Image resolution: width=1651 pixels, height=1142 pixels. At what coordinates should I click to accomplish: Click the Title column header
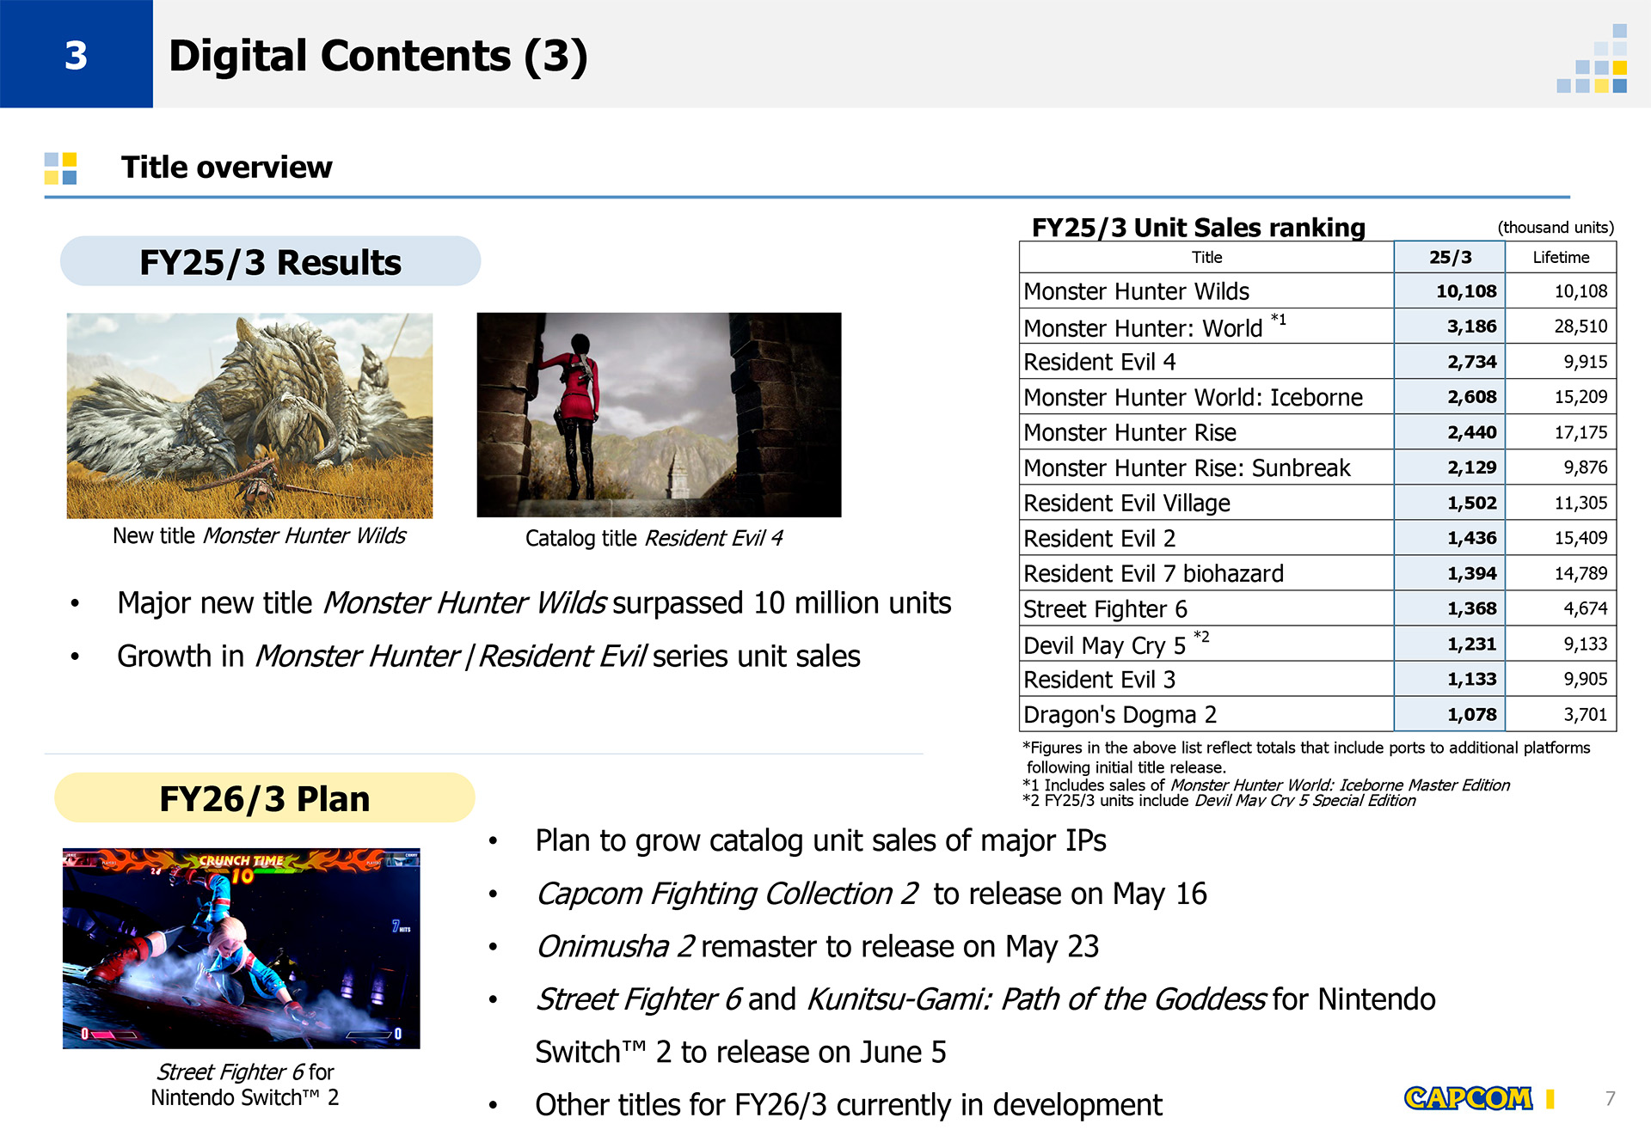pyautogui.click(x=1206, y=257)
